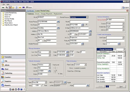This screenshot has width=130, height=92.
Task: Search by DL # binoculars icon
Action: click(x=90, y=31)
